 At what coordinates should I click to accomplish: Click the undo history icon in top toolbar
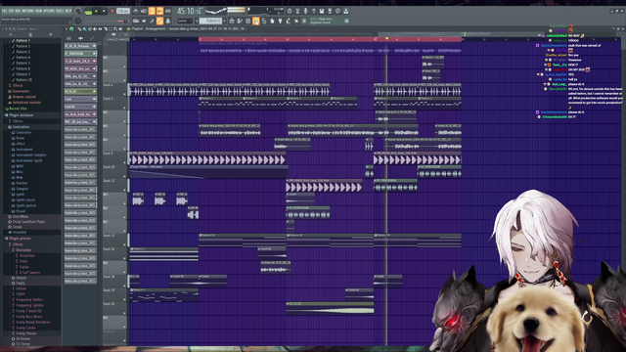click(x=290, y=11)
